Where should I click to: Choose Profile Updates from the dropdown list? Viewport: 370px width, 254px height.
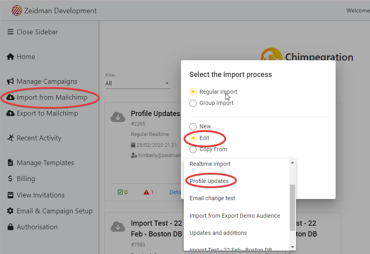[x=237, y=181]
